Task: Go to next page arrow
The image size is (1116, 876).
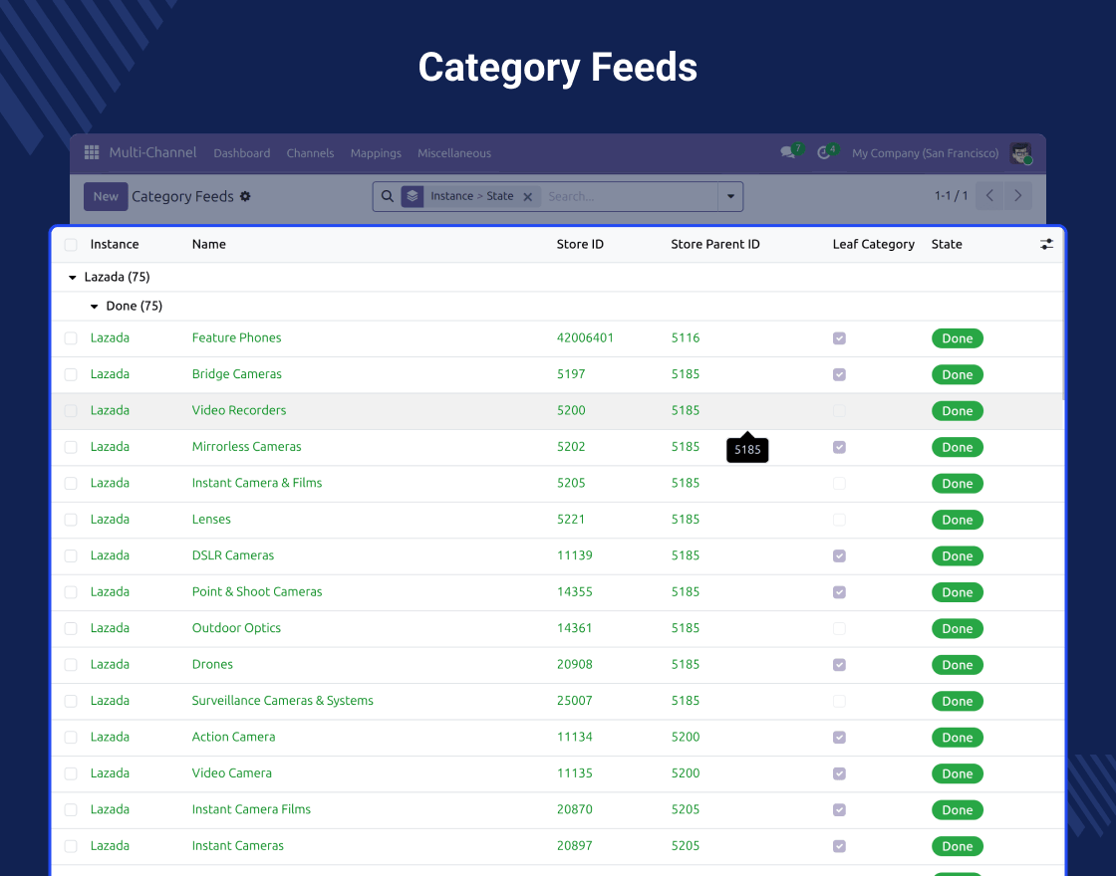Action: 1017,195
